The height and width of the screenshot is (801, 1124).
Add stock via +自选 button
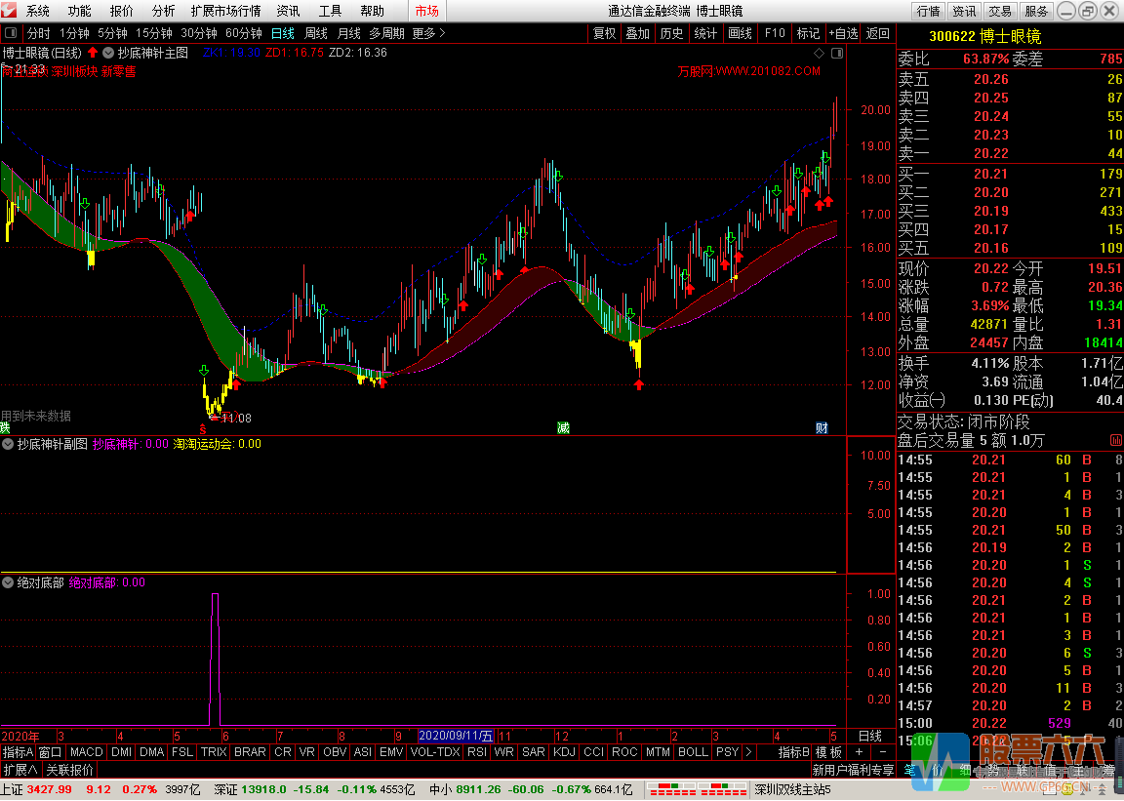843,34
